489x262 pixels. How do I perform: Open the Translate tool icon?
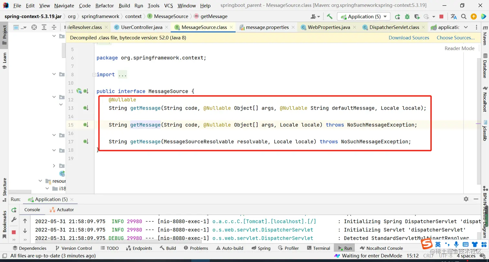pyautogui.click(x=454, y=16)
